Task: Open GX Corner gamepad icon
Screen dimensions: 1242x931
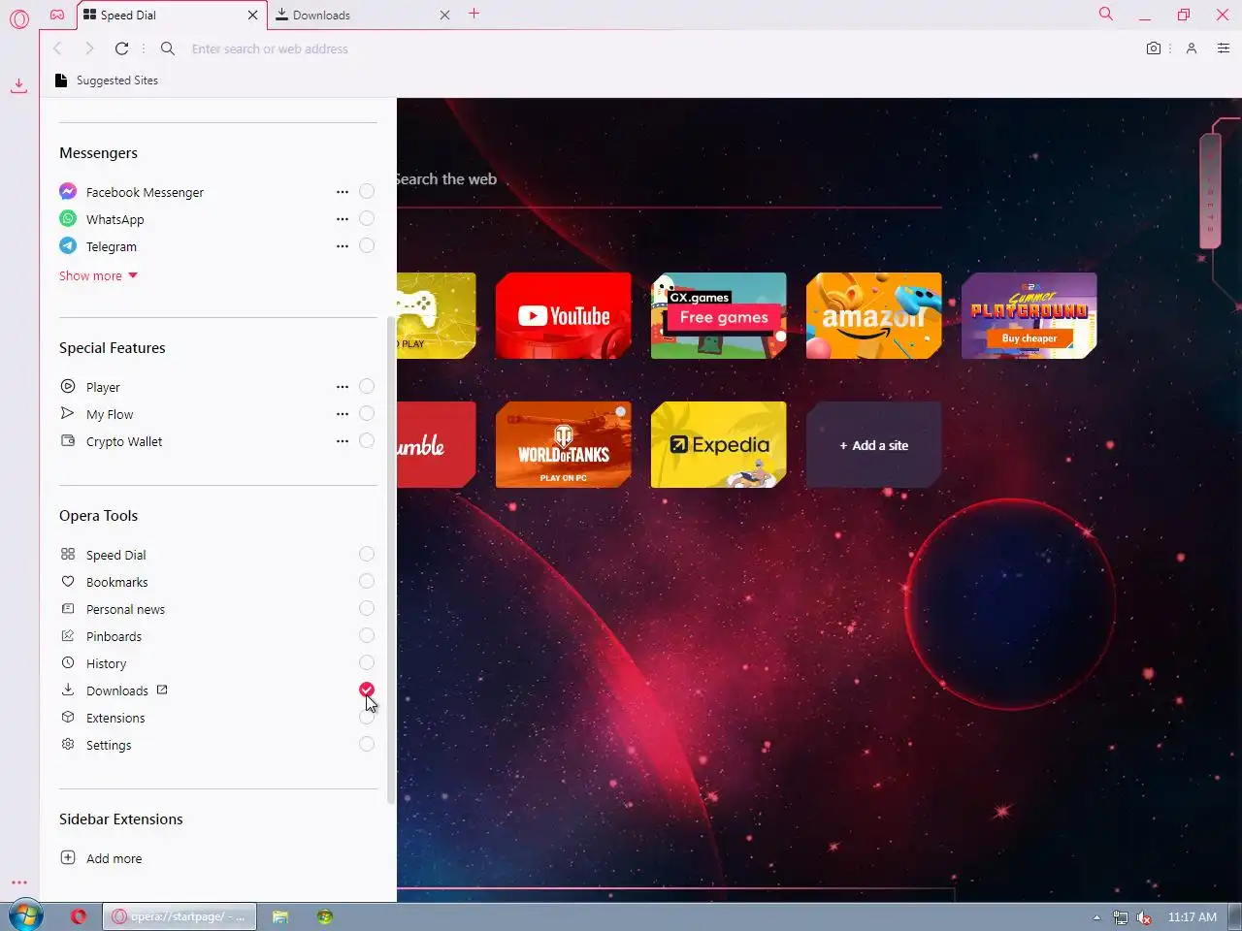Action: click(57, 15)
